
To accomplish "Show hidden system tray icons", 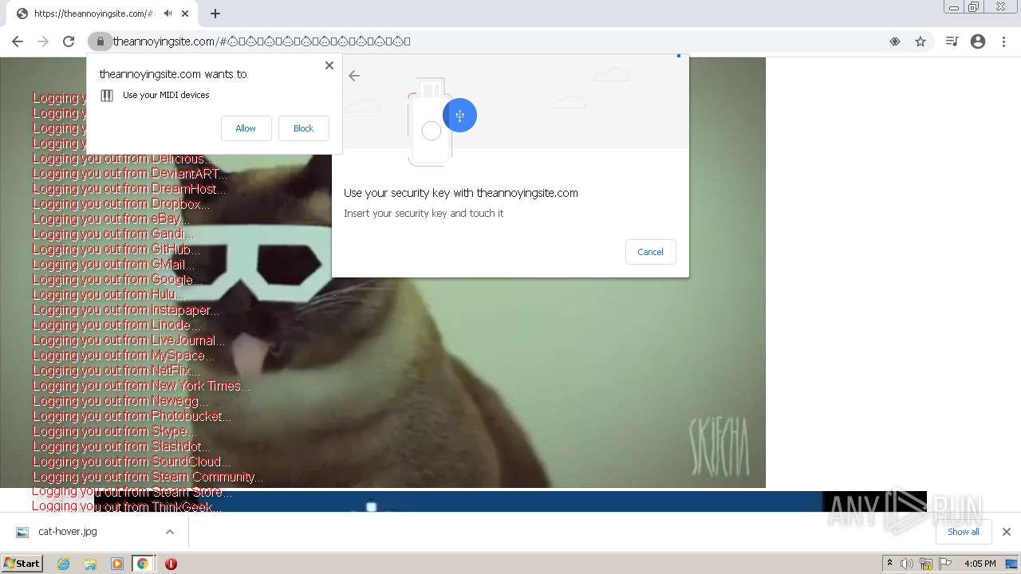I will (x=889, y=564).
